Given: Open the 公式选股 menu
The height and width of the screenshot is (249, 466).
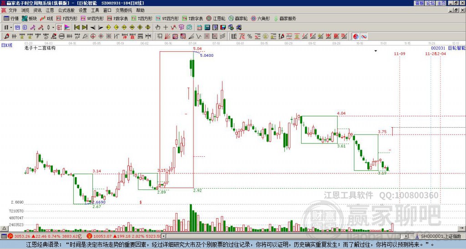Looking at the screenshot, I should (66, 10).
